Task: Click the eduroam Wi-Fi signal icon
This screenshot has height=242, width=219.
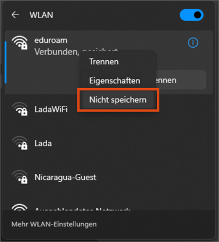Action: [19, 42]
